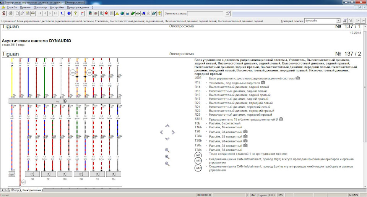Screen dimensions: 367x197
Task: Click the globe icon in the toolbar
Action: (122, 13)
